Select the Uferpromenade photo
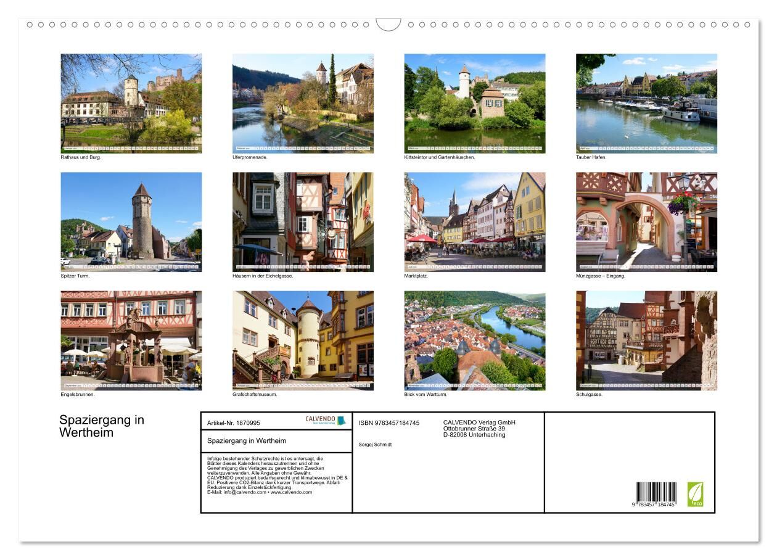The width and height of the screenshot is (777, 560). (x=303, y=103)
